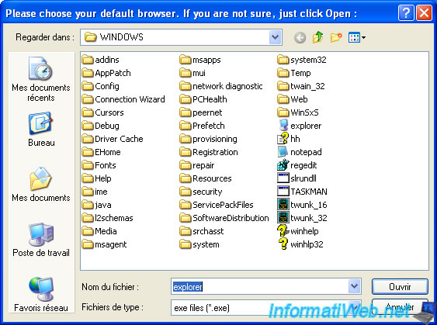Select the Fonts folder

click(x=99, y=165)
